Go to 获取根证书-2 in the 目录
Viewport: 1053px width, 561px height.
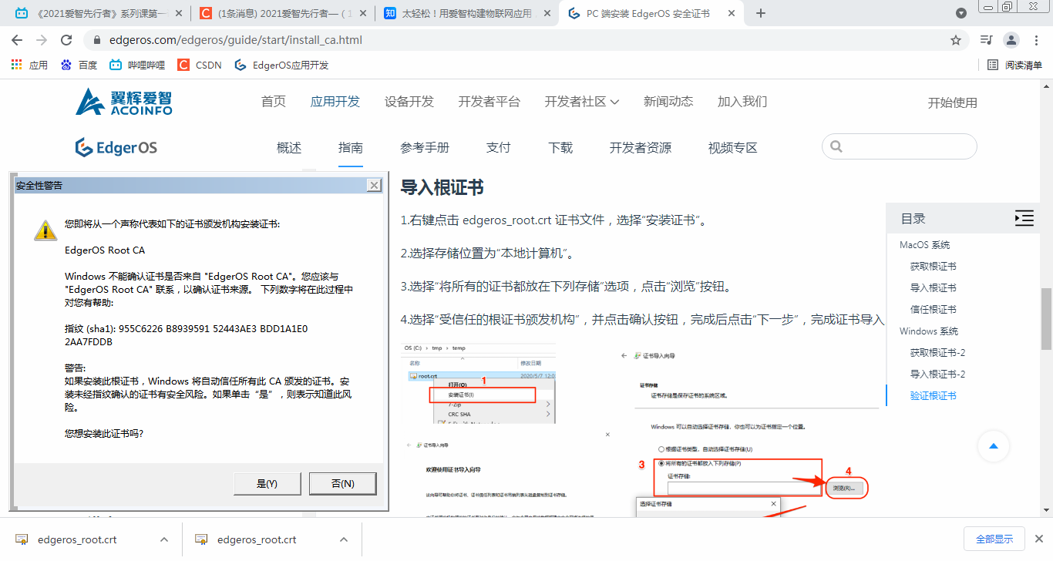(938, 353)
